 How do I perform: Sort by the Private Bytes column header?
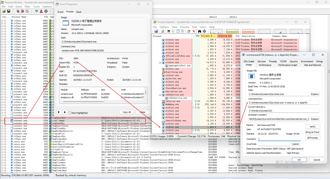click(x=208, y=36)
